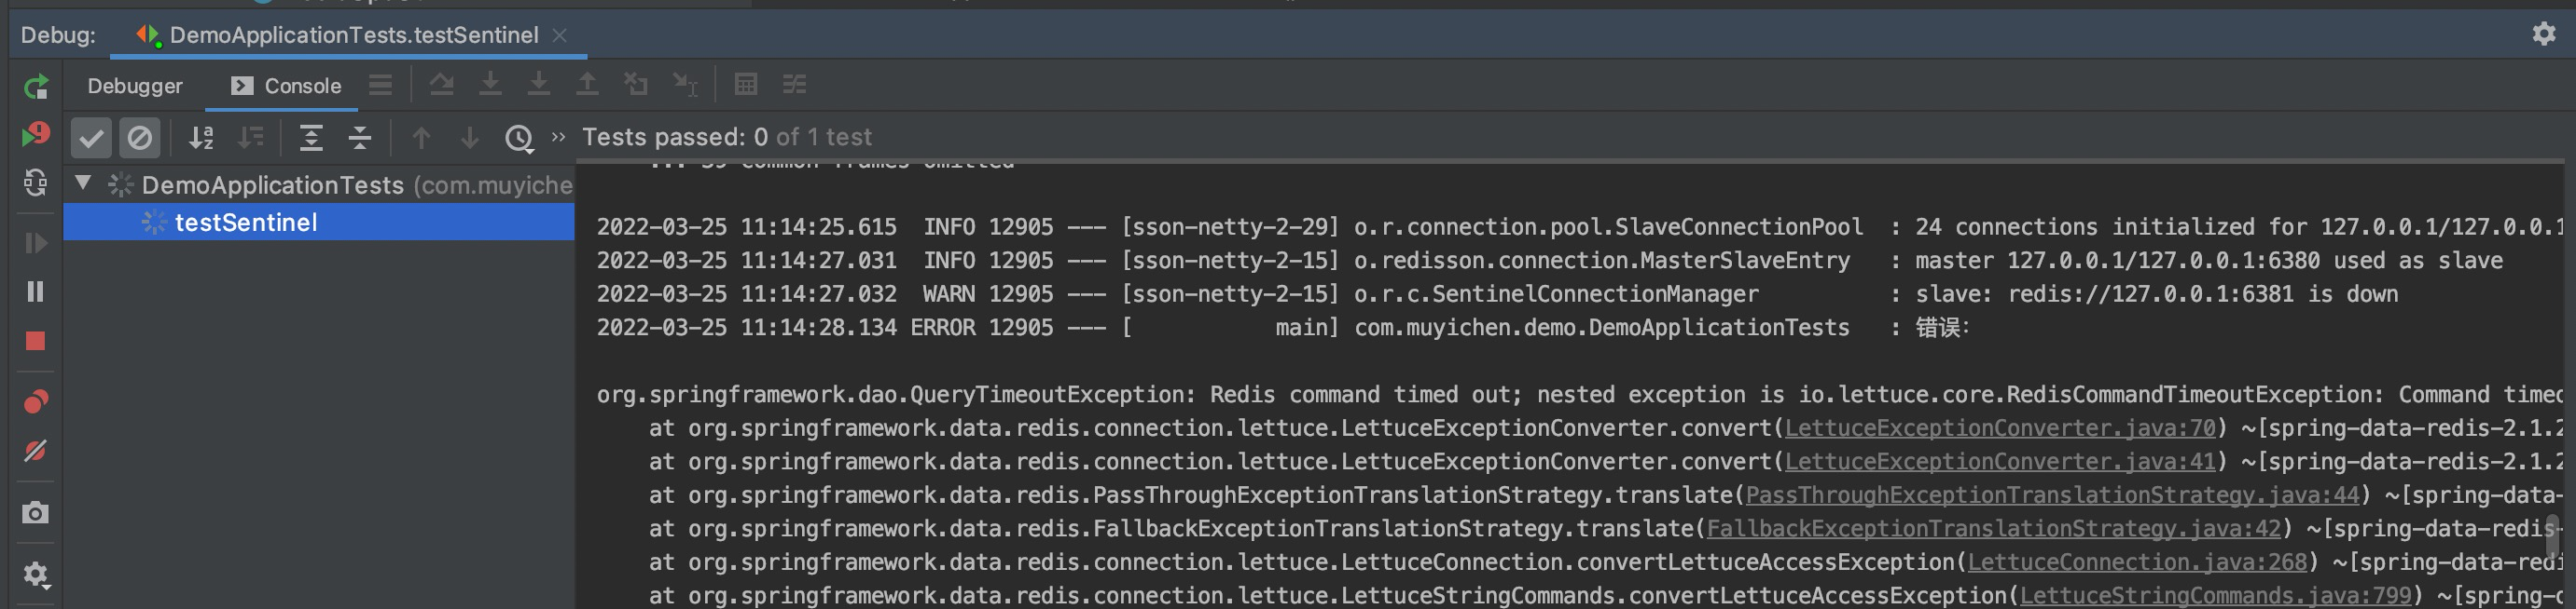
Task: Collapse DemoApplicationTests tree node
Action: click(84, 183)
